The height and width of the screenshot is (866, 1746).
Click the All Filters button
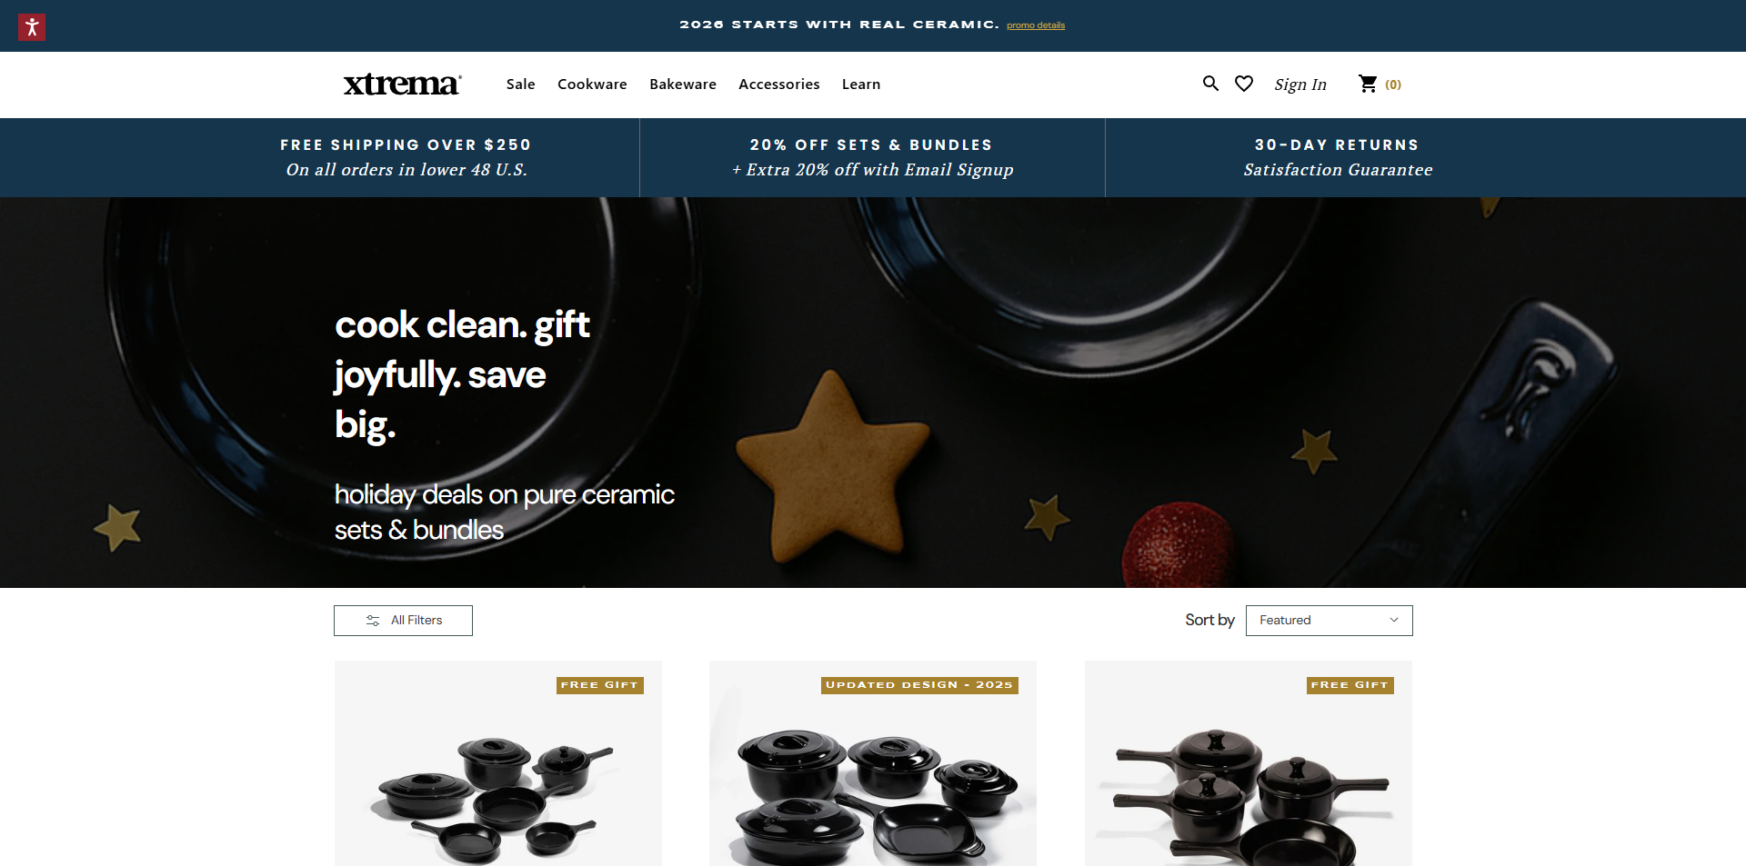point(403,621)
